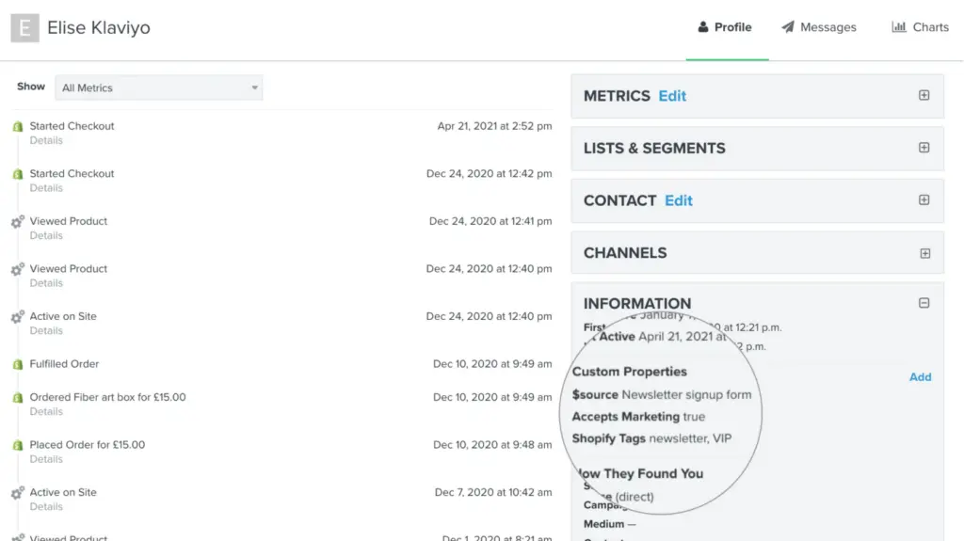Expand the Contact panel

[924, 200]
